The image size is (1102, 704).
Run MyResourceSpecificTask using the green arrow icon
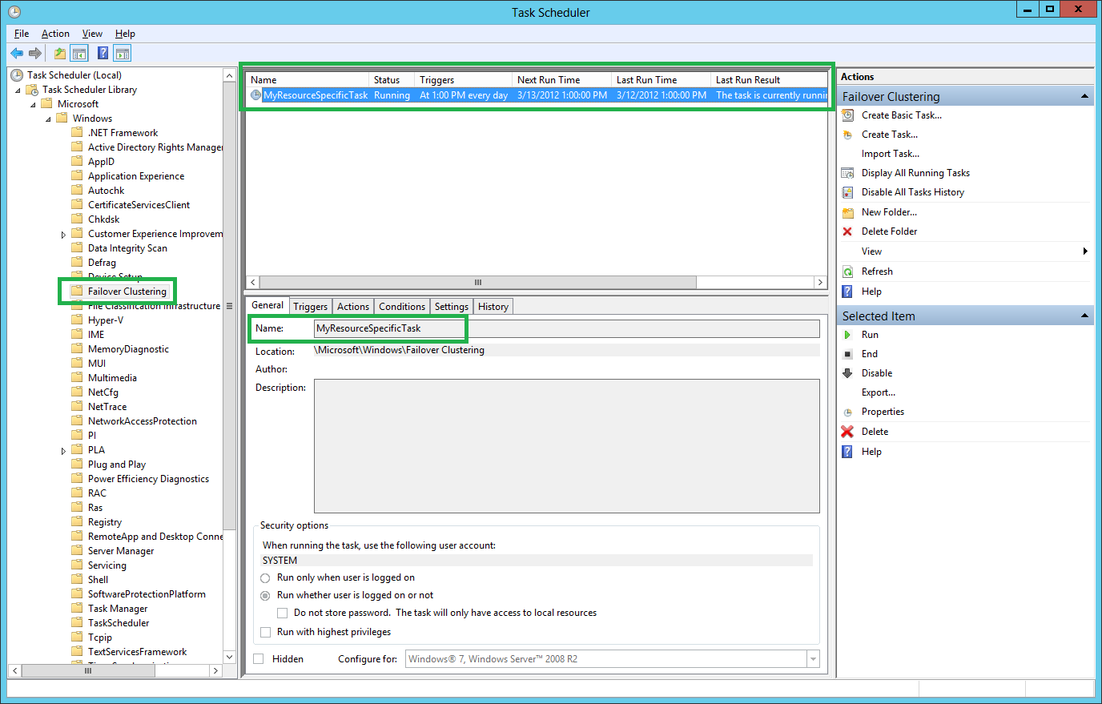tap(848, 334)
